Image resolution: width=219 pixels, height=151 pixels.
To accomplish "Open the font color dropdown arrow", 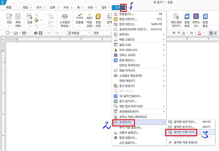I will [203, 33].
